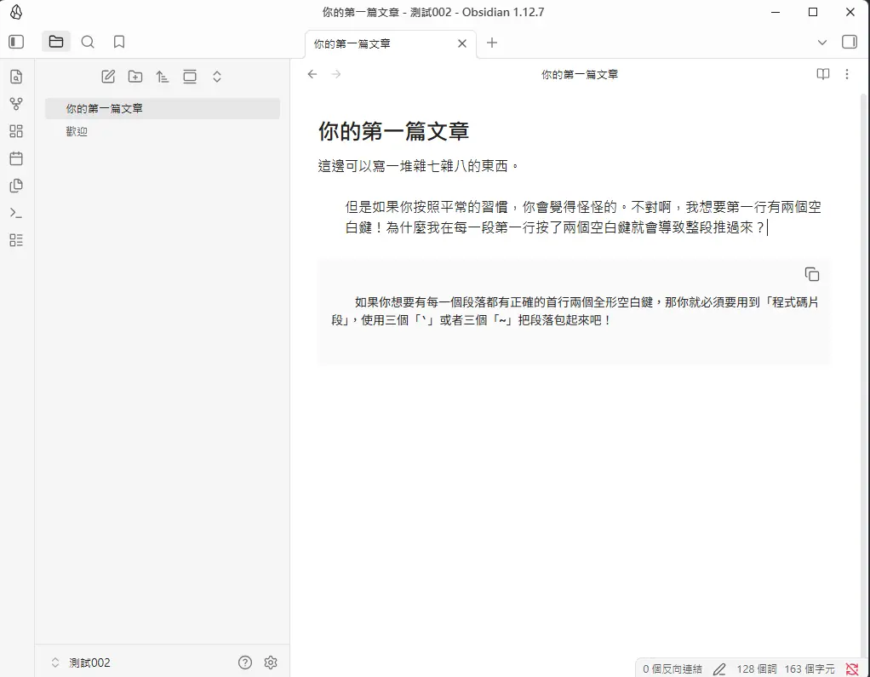Toggle the left sidebar
This screenshot has height=677, width=870.
click(x=16, y=42)
